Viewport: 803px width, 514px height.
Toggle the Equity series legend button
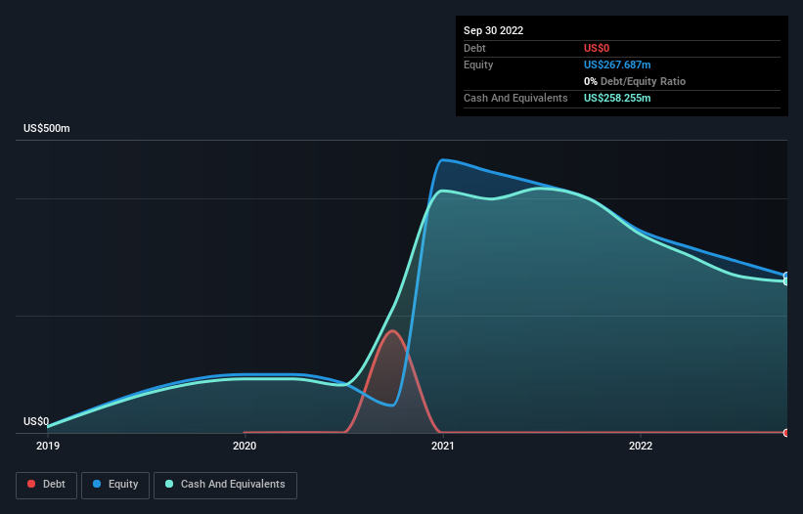(x=115, y=485)
